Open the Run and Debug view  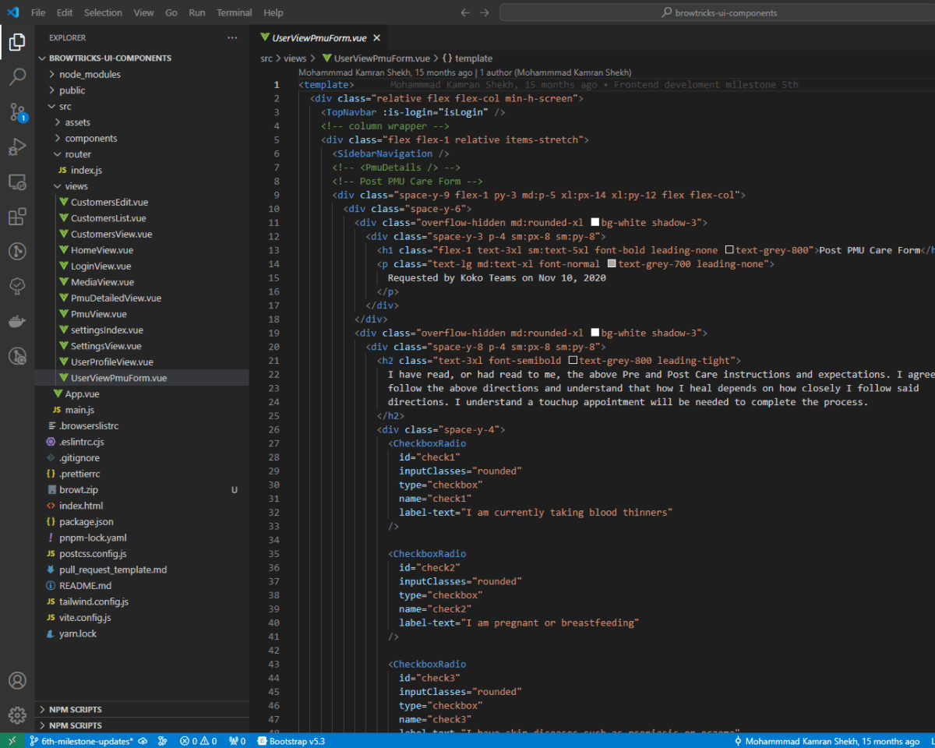click(x=17, y=147)
